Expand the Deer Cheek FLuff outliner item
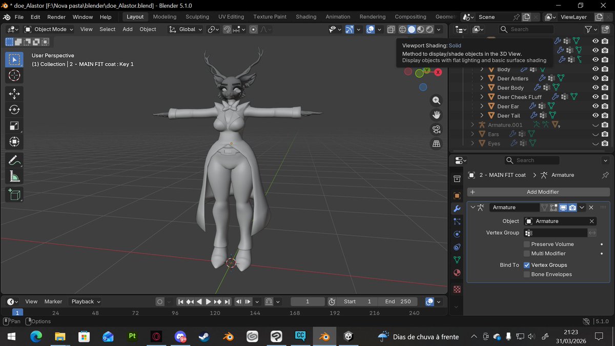The height and width of the screenshot is (346, 615). 482,97
